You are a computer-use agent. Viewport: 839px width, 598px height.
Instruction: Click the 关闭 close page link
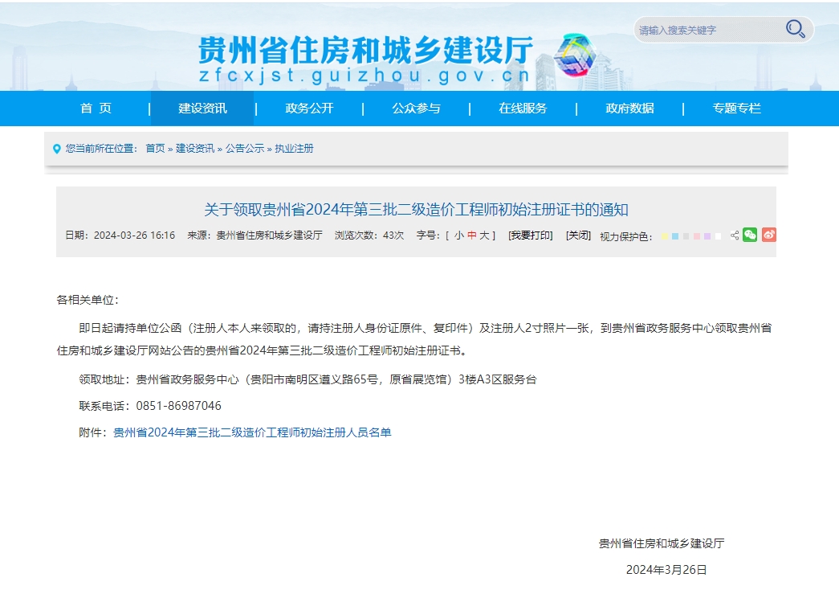pos(578,236)
